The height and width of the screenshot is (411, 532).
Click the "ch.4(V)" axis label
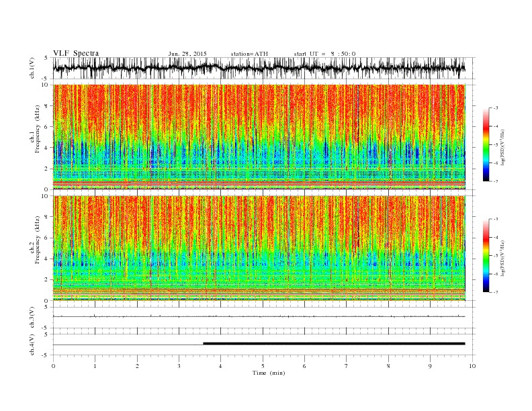[x=32, y=345]
